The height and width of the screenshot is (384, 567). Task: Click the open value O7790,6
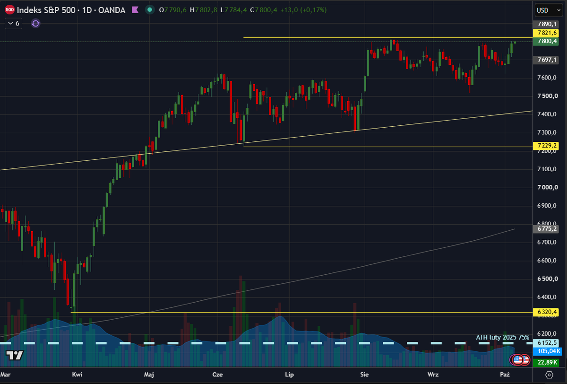pyautogui.click(x=173, y=10)
